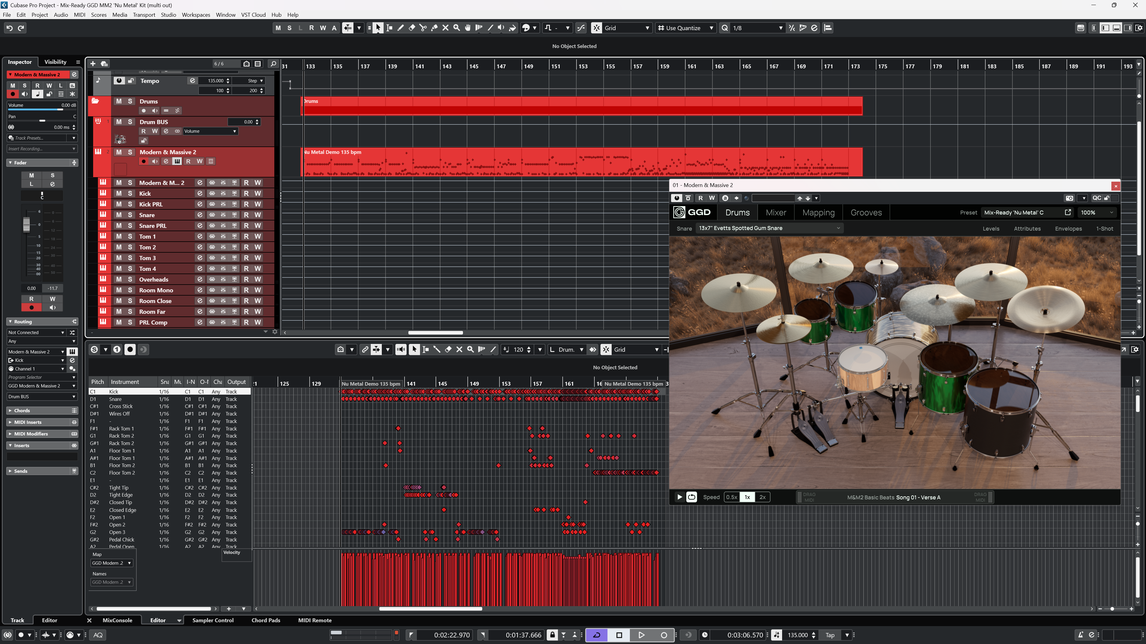Select the Scissors split tool in toolbar
1146x644 pixels.
423,28
